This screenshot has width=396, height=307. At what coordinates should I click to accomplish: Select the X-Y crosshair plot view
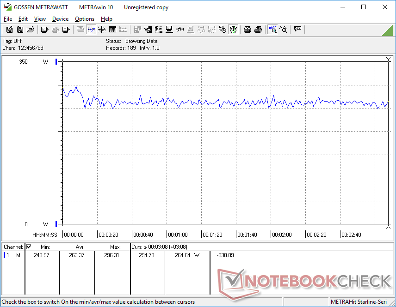102,30
